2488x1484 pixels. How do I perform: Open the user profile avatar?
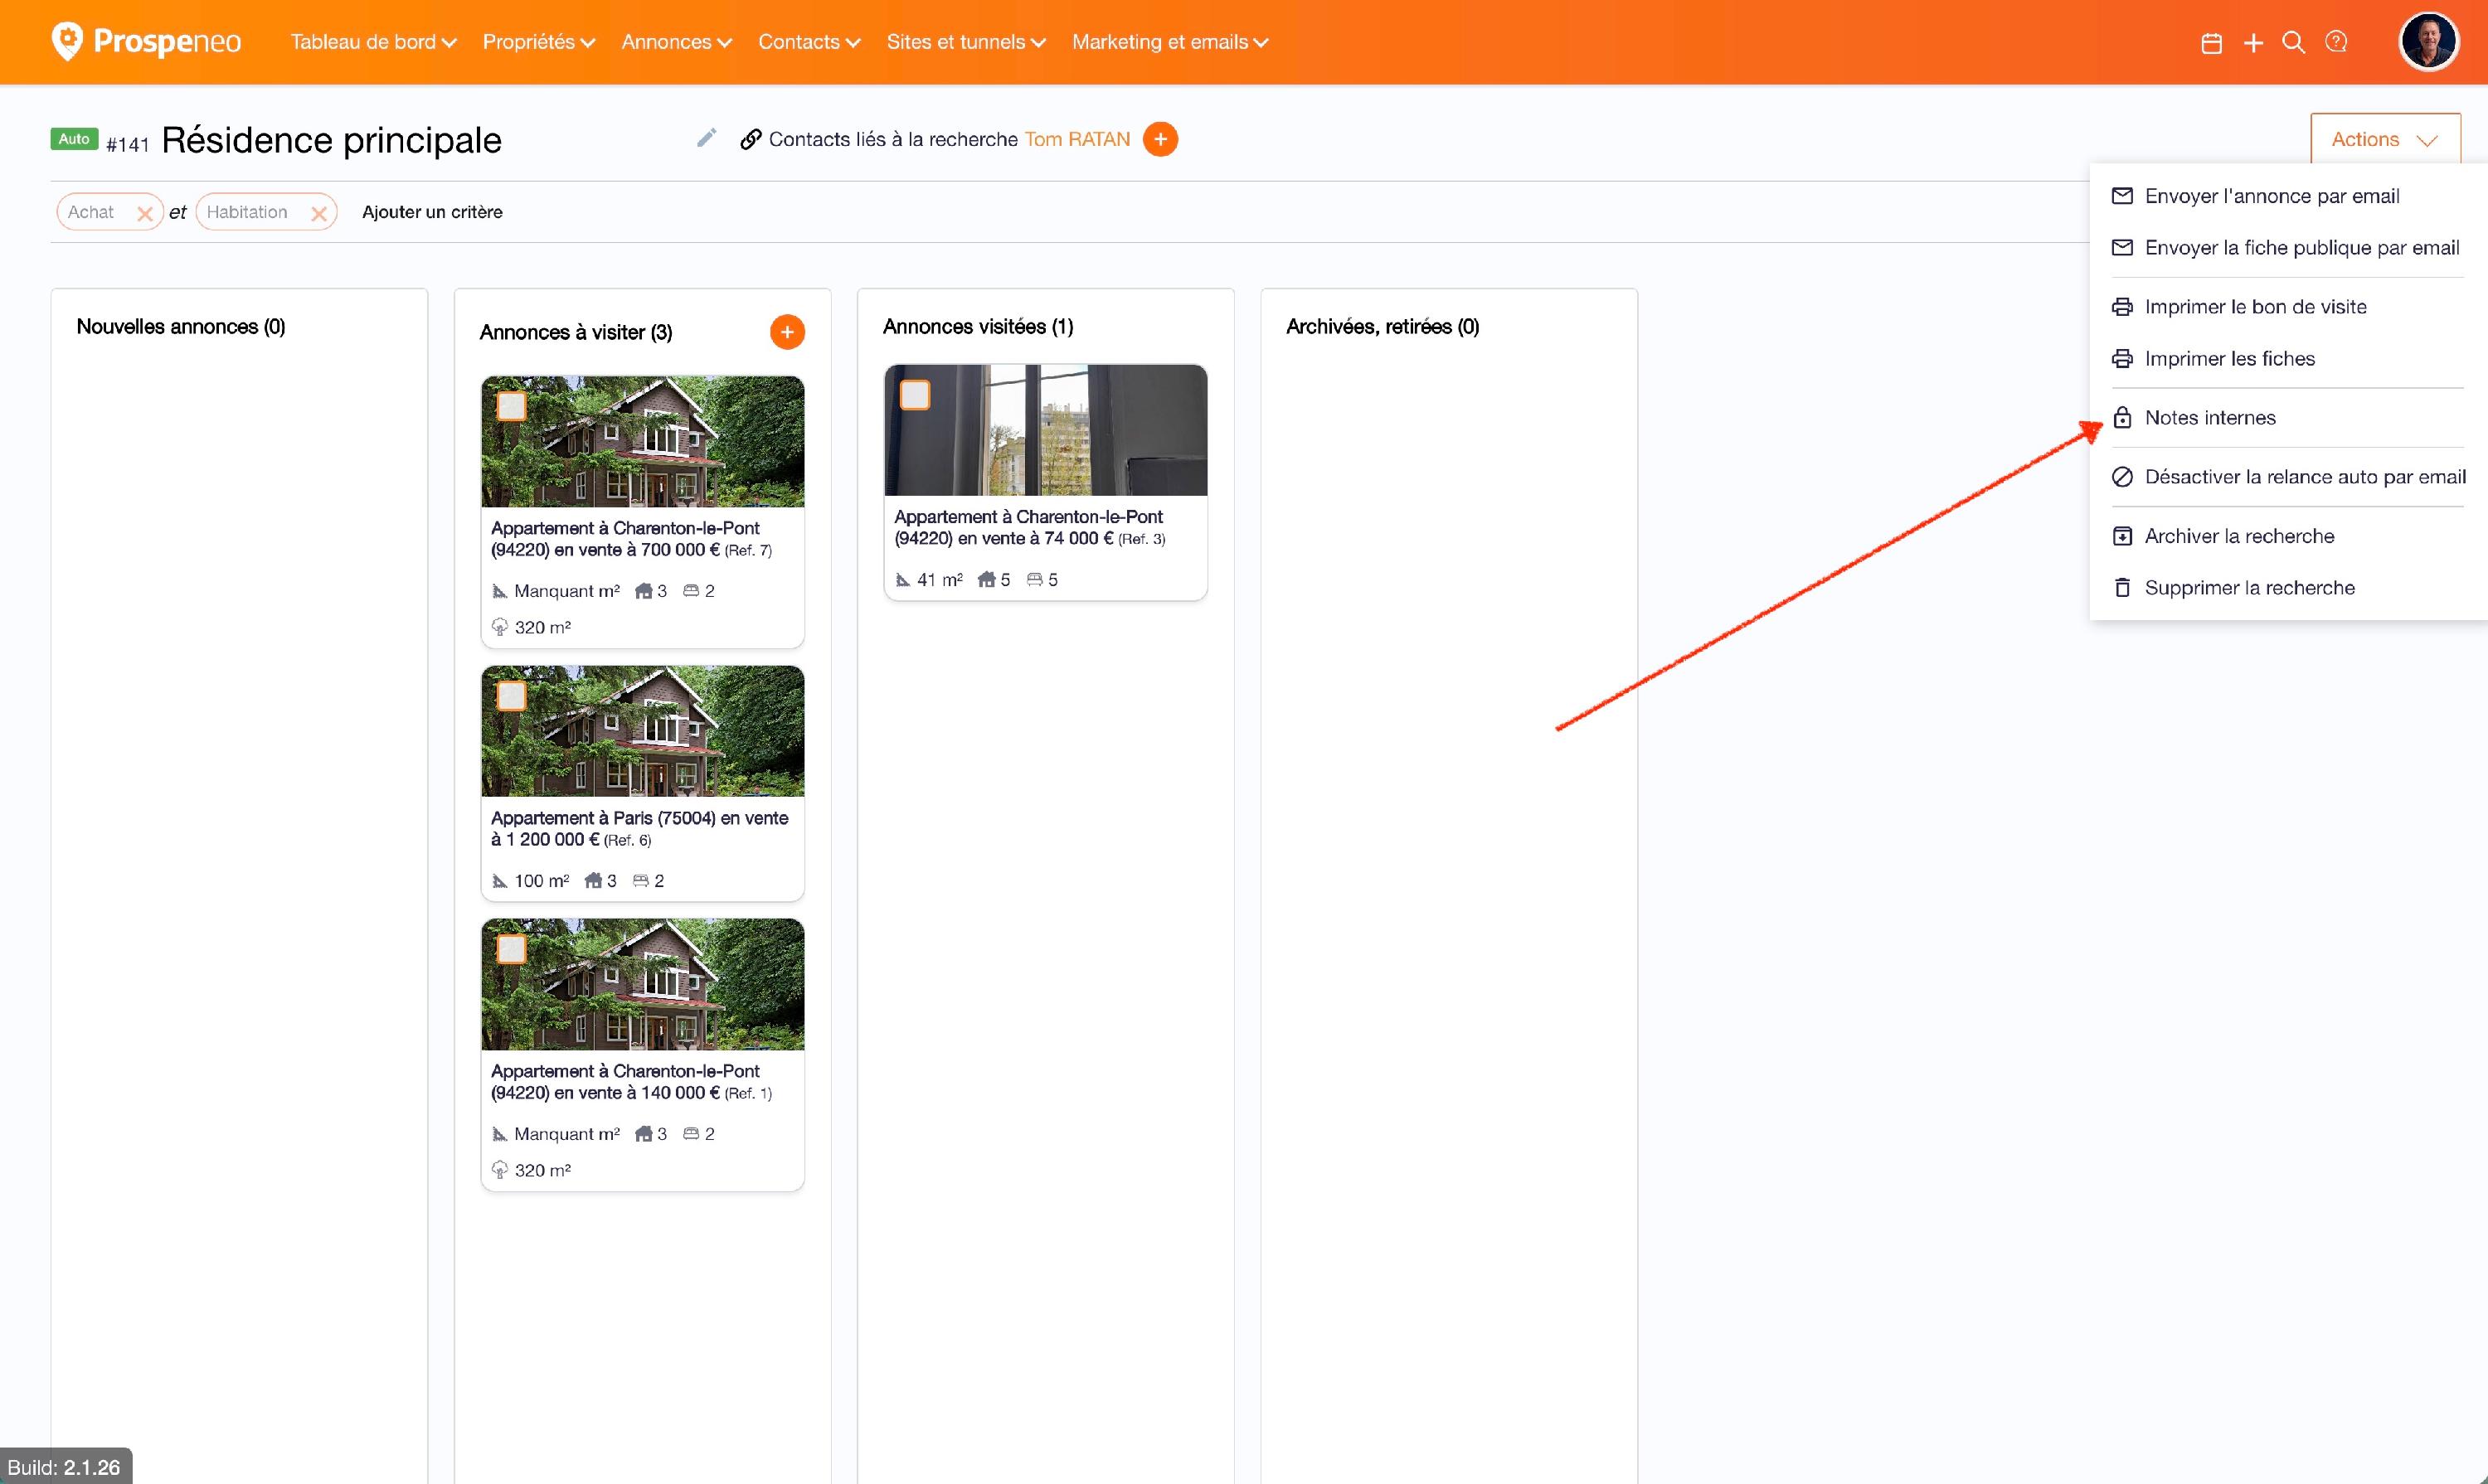coord(2428,42)
